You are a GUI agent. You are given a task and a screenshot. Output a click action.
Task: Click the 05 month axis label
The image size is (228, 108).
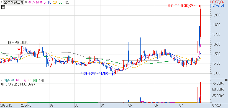point(130,105)
